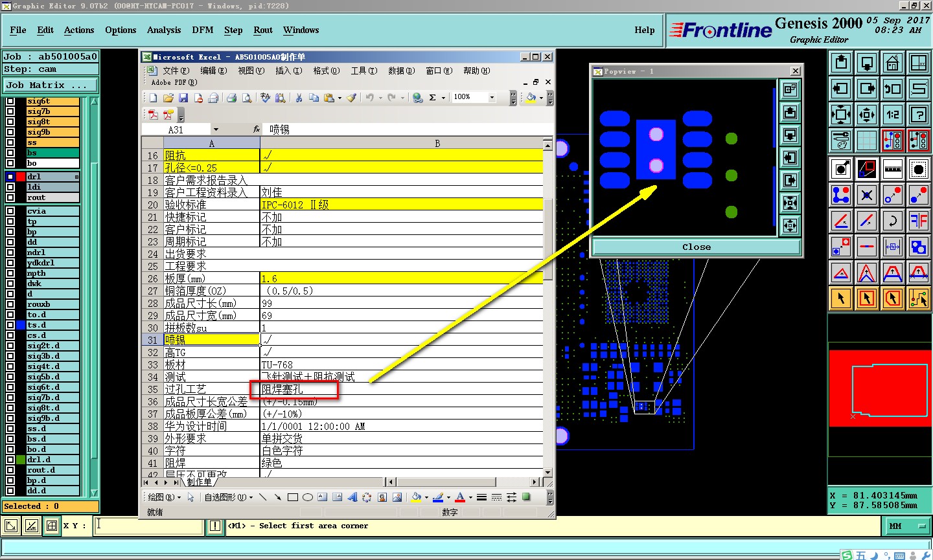933x560 pixels.
Task: Open the Excel 格式(O) menu
Action: (x=326, y=71)
